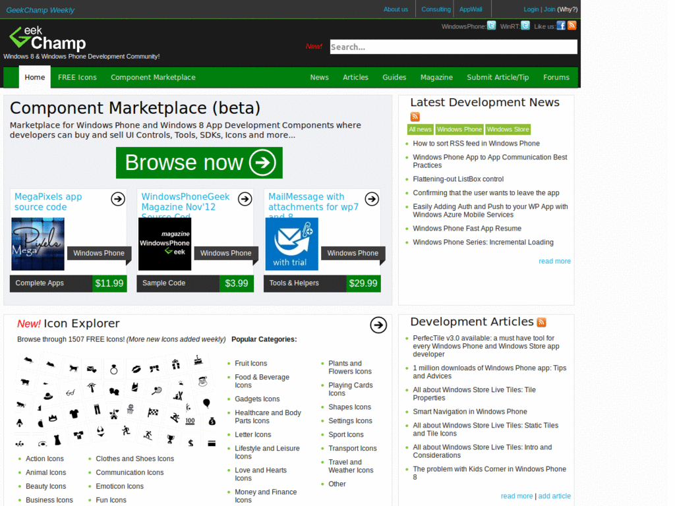Viewport: 675px width, 506px height.
Task: Open Forums in navigation bar
Action: (556, 77)
